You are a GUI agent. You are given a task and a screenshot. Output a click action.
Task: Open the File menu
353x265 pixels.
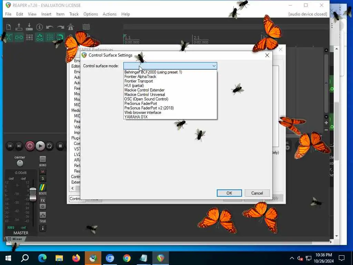point(8,14)
